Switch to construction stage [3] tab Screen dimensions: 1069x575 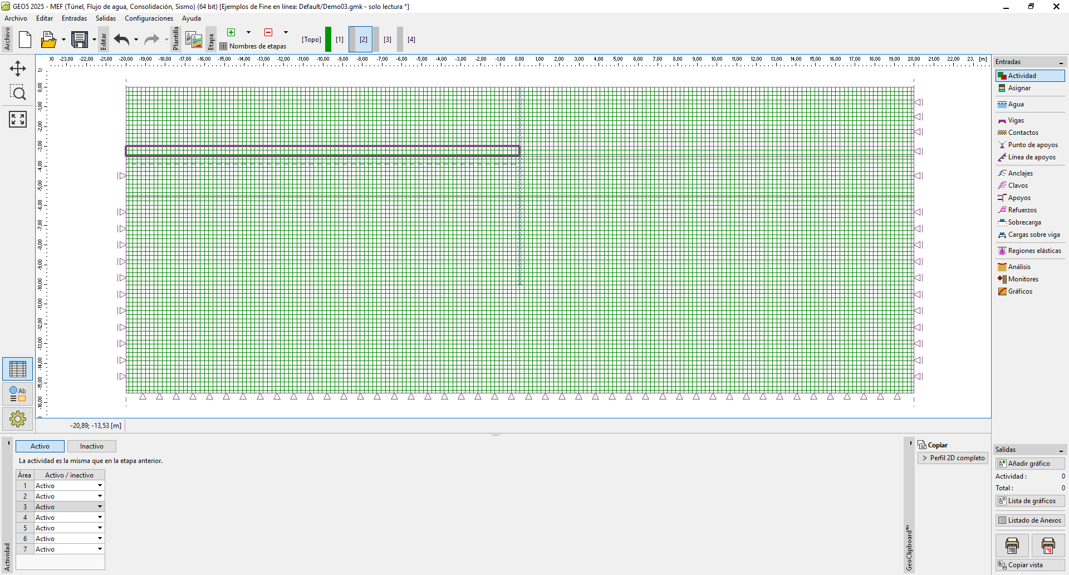[388, 40]
